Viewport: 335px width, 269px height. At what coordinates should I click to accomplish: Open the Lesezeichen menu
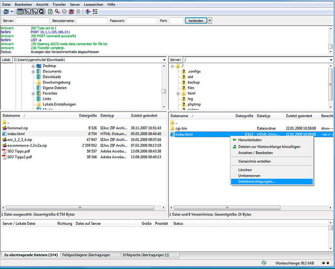tap(93, 4)
